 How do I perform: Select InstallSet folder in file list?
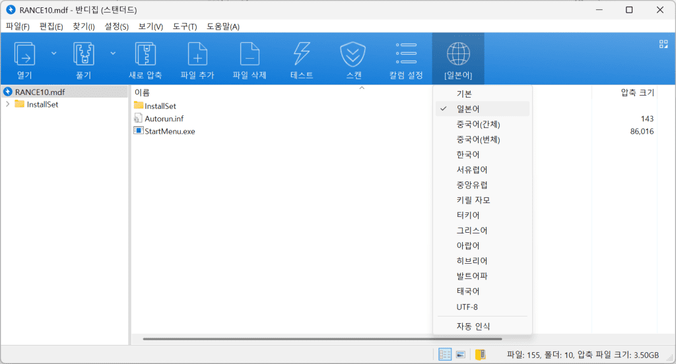coord(160,106)
